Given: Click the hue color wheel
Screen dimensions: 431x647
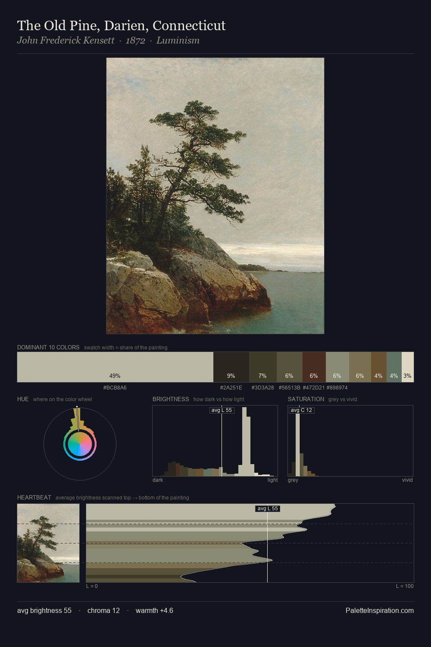Looking at the screenshot, I should (80, 444).
